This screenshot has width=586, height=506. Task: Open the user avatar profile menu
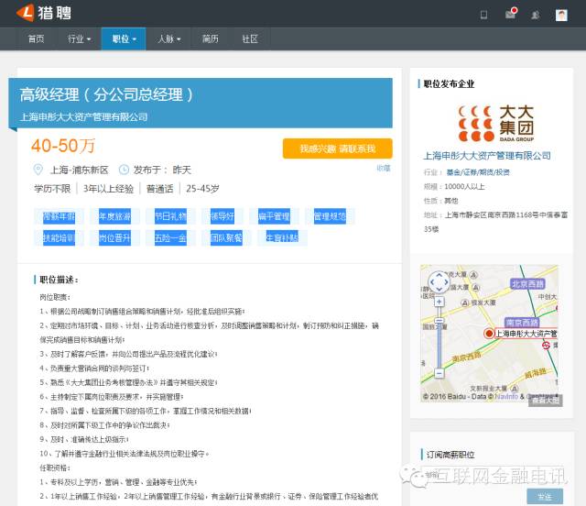pyautogui.click(x=561, y=15)
